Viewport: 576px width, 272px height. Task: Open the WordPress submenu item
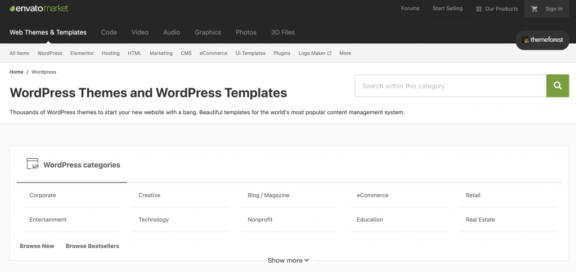[49, 53]
